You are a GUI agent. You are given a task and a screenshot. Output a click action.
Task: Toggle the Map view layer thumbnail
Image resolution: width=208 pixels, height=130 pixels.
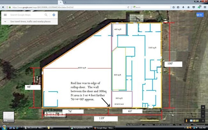(x=8, y=117)
